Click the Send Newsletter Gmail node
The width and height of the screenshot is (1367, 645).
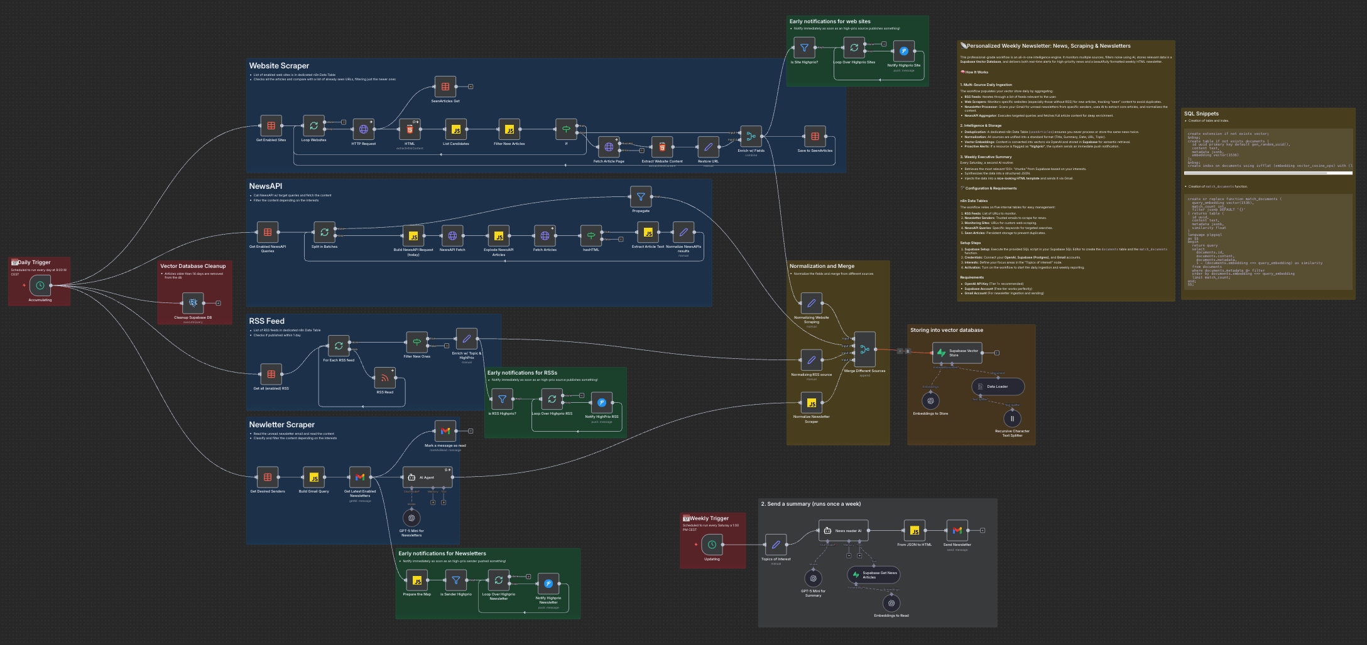957,530
